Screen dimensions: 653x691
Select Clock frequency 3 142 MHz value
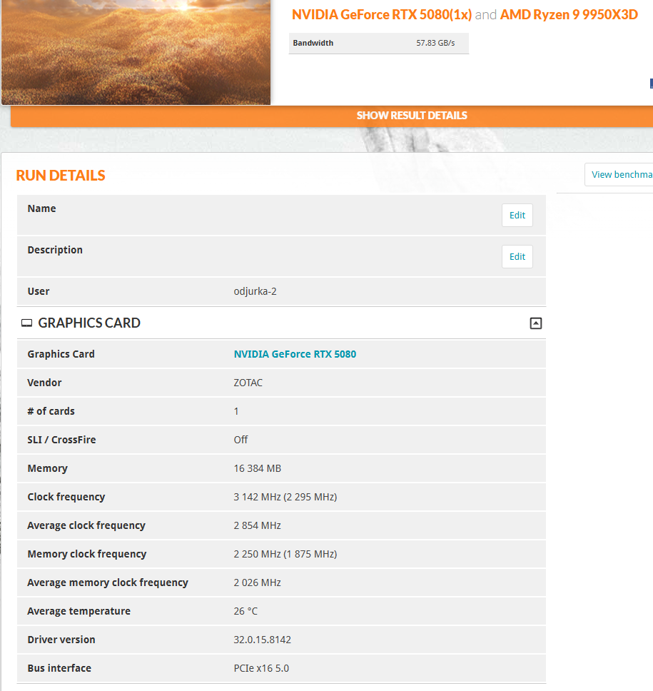pyautogui.click(x=285, y=497)
